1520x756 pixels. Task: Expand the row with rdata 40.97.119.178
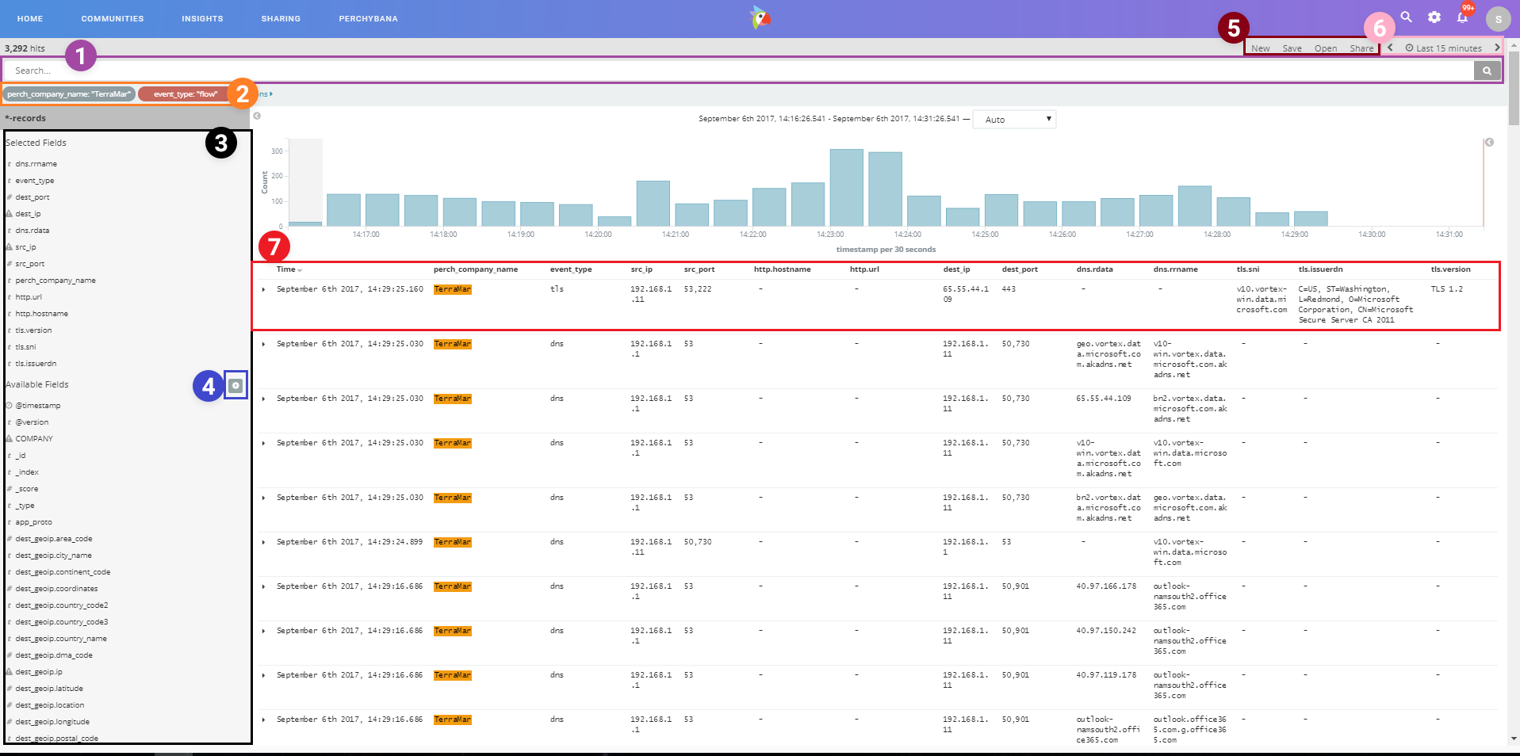click(x=263, y=676)
